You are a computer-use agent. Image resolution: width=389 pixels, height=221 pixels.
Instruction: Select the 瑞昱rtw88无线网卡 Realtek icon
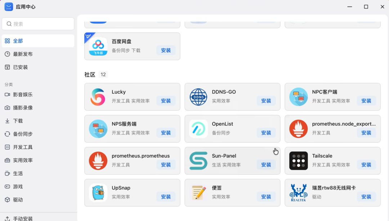click(x=298, y=193)
